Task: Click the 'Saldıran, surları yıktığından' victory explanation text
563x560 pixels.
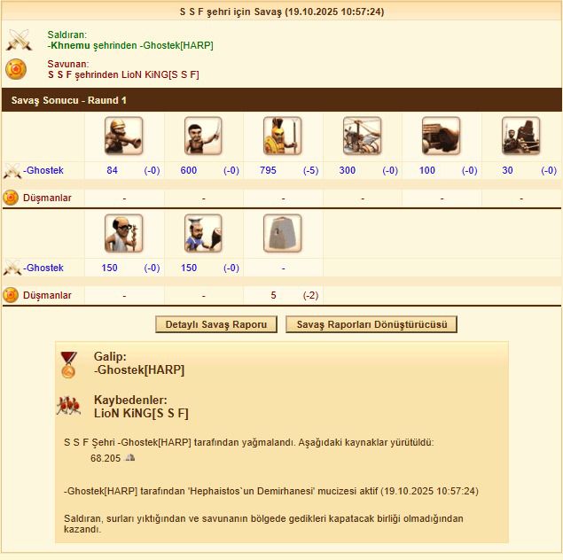Action: click(x=263, y=524)
